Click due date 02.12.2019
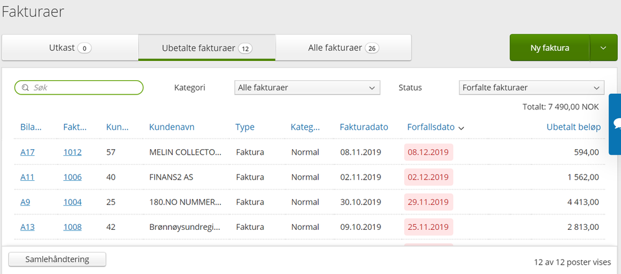The image size is (621, 274). point(428,177)
